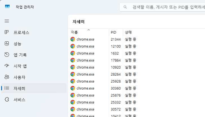This screenshot has width=205, height=117.
Task: Click the search magnifier icon
Action: coord(125,7)
